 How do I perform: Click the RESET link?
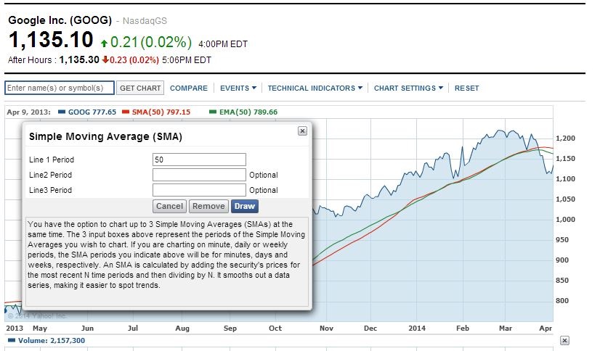(466, 88)
